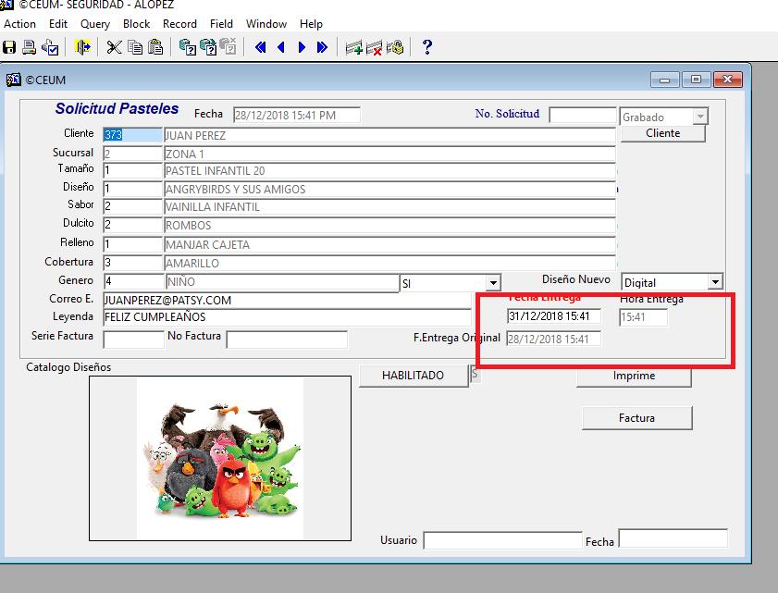Click the F.Entrega Original date field

553,339
